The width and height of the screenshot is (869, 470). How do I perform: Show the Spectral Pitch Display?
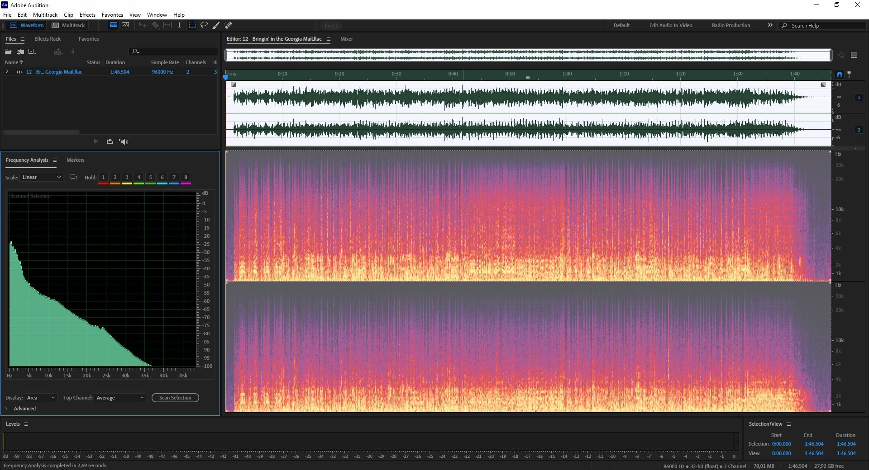pos(125,25)
